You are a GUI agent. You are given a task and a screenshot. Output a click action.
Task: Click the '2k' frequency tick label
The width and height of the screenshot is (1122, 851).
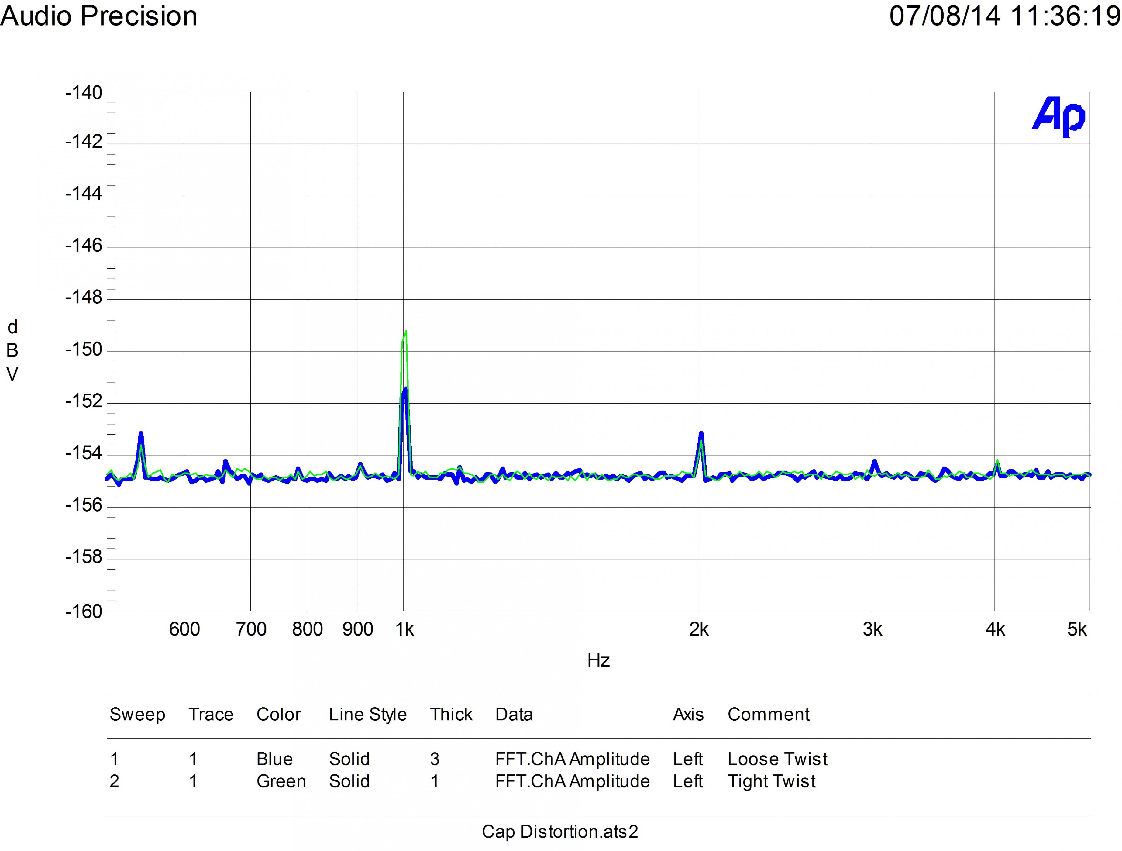[699, 629]
